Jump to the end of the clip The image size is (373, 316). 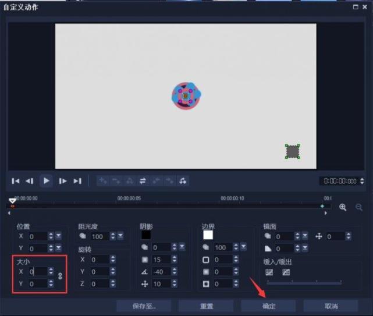(77, 181)
